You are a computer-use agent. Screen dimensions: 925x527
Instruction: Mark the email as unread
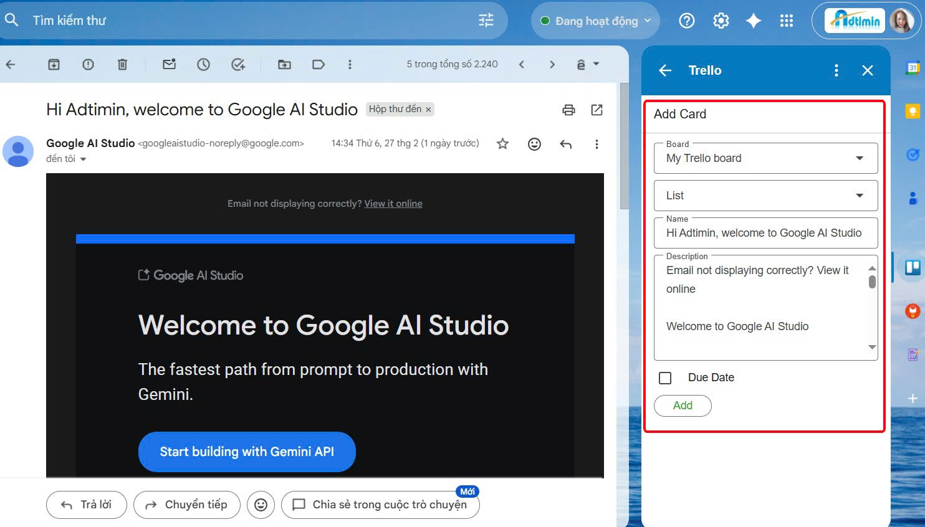(x=169, y=64)
